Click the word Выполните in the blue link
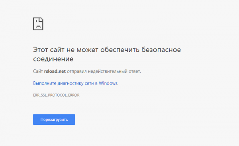 45,83
